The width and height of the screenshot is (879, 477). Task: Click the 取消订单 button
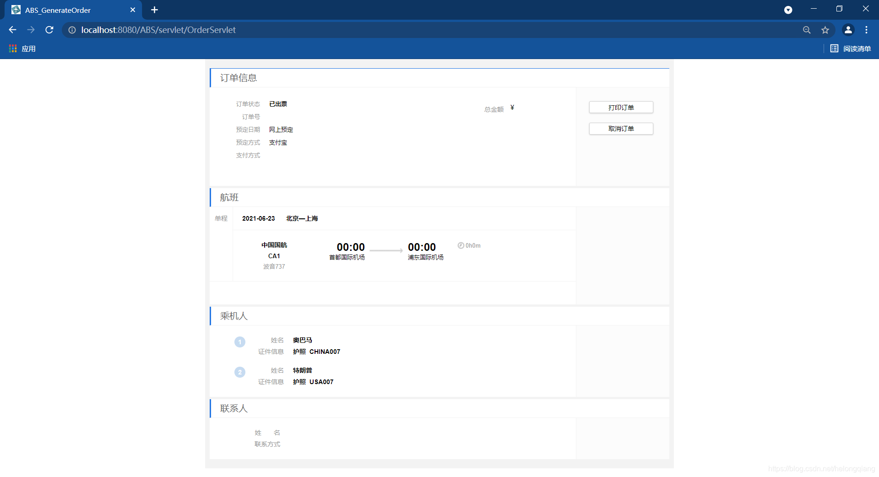(x=621, y=129)
